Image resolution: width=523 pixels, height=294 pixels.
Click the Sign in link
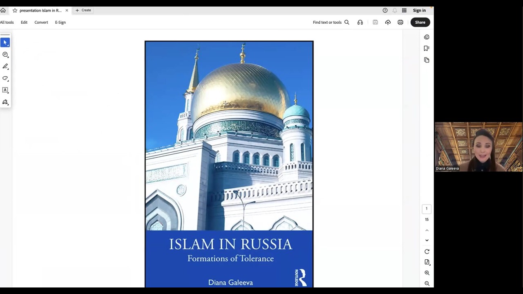click(x=419, y=10)
